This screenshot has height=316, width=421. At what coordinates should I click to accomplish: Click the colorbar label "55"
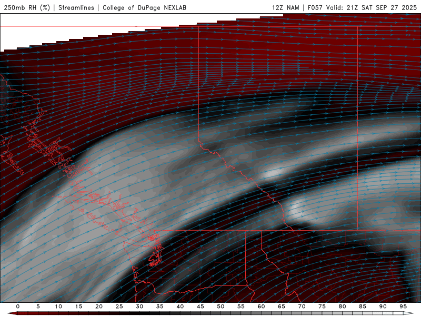241,307
